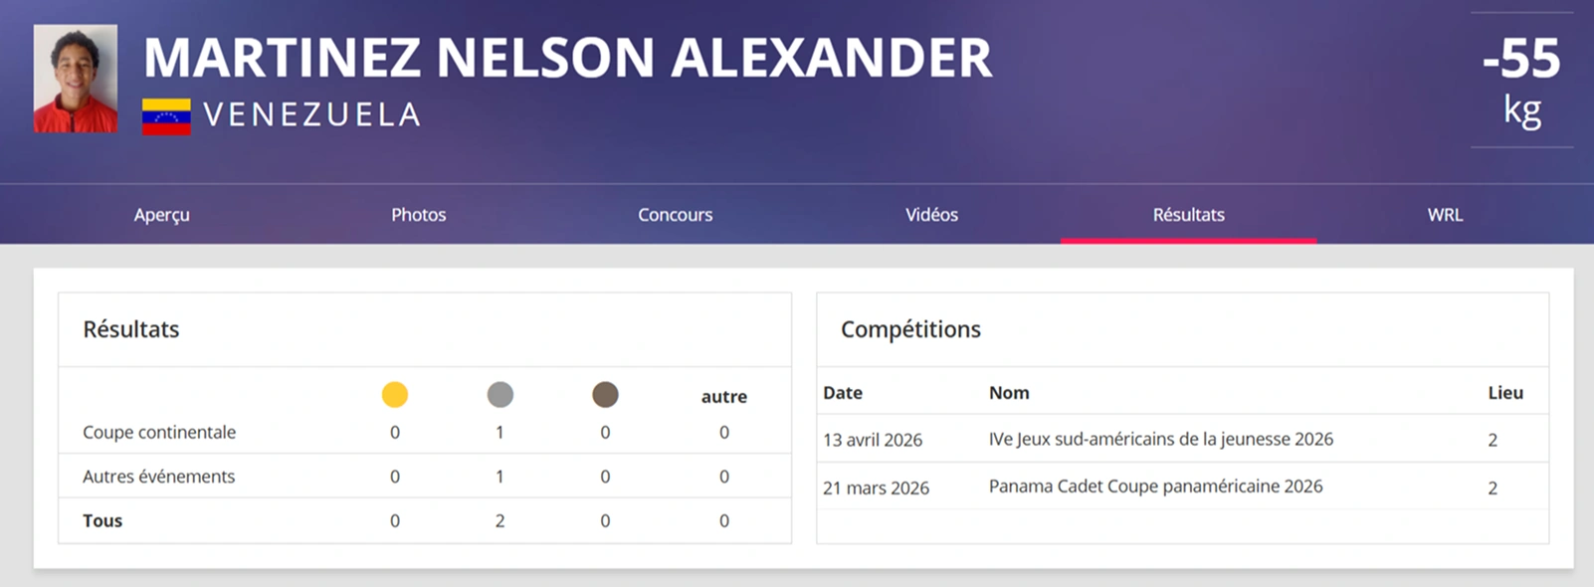Select the Résultats tab

click(x=1189, y=215)
